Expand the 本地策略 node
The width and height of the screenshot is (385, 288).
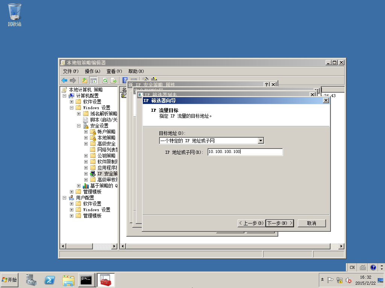click(86, 138)
